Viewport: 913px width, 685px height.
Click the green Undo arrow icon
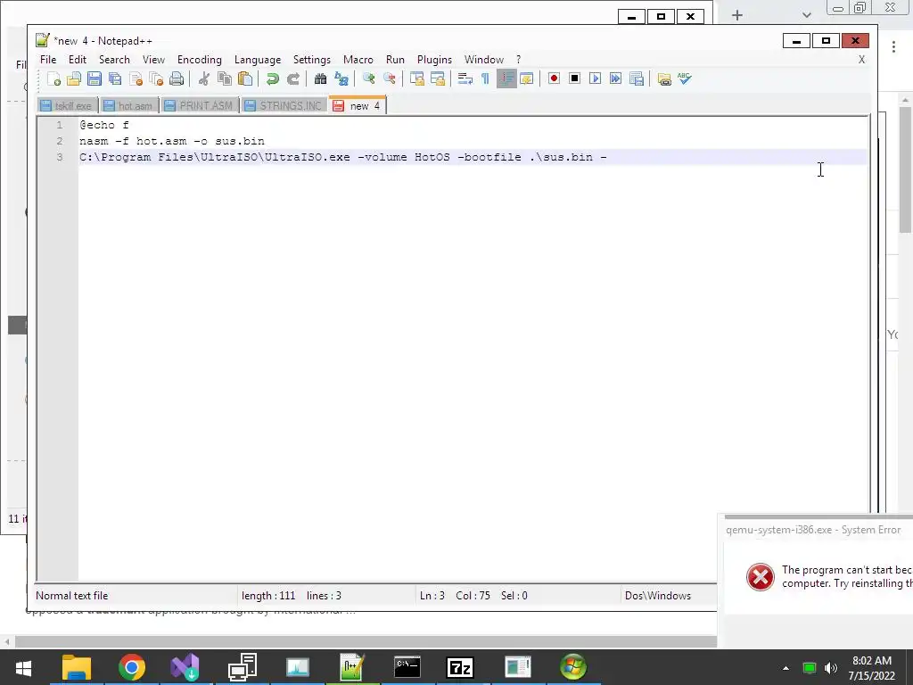tap(272, 78)
